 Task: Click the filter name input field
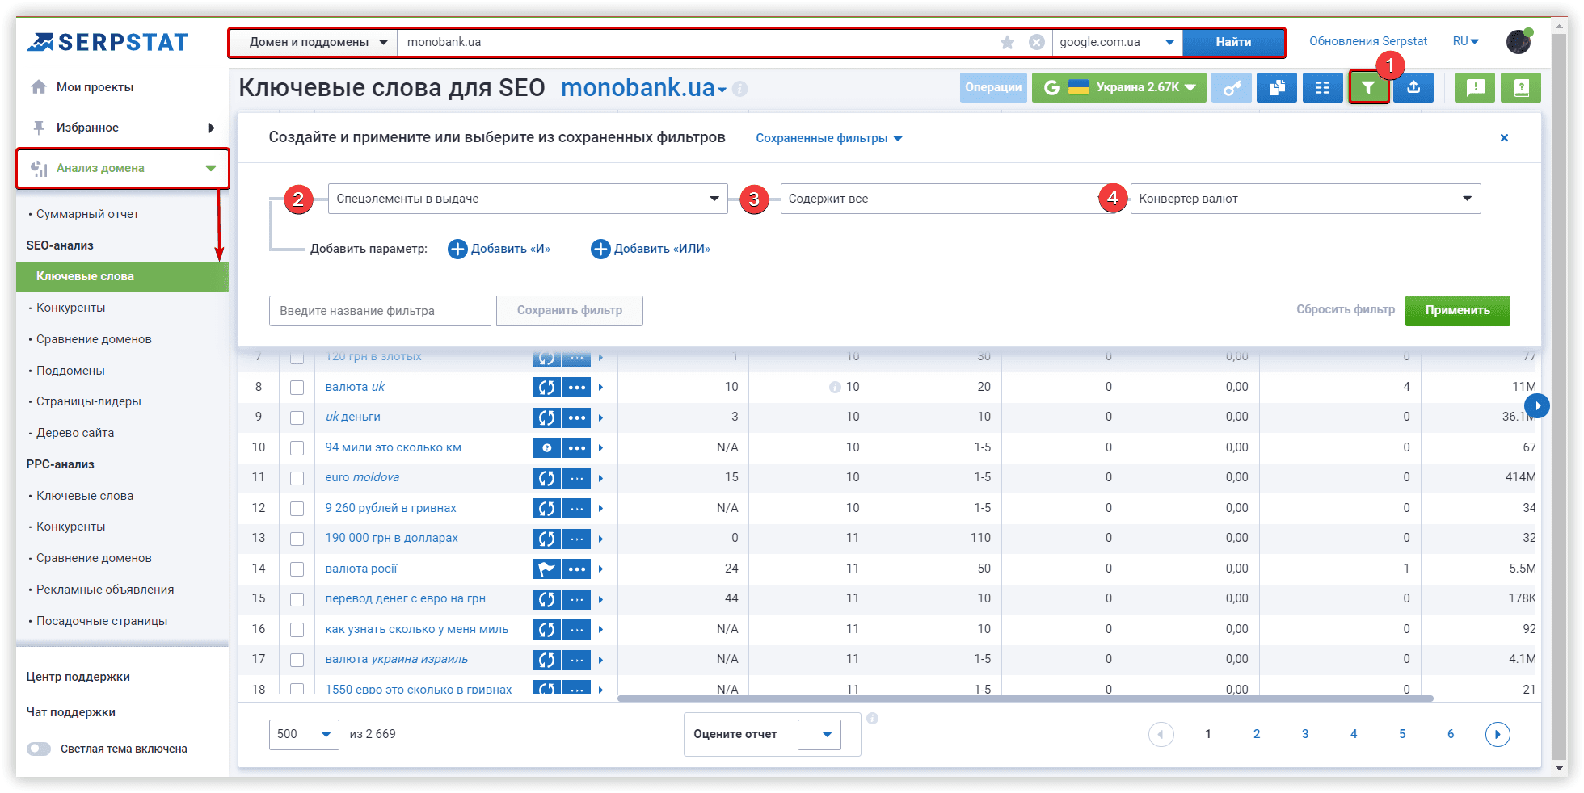coord(380,311)
